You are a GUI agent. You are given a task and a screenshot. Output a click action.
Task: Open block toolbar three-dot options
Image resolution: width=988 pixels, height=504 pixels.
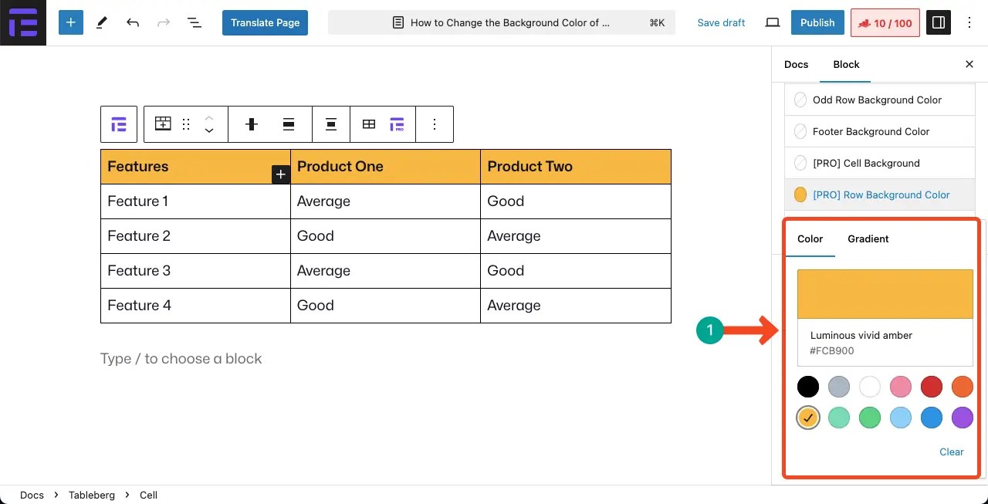pyautogui.click(x=435, y=124)
